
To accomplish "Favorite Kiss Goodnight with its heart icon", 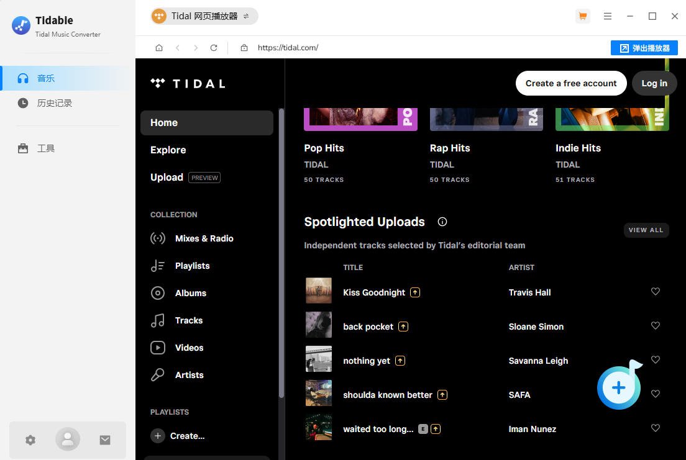I will click(656, 292).
